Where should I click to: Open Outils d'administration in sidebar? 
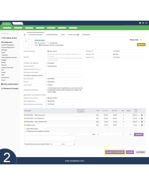[x=10, y=84]
